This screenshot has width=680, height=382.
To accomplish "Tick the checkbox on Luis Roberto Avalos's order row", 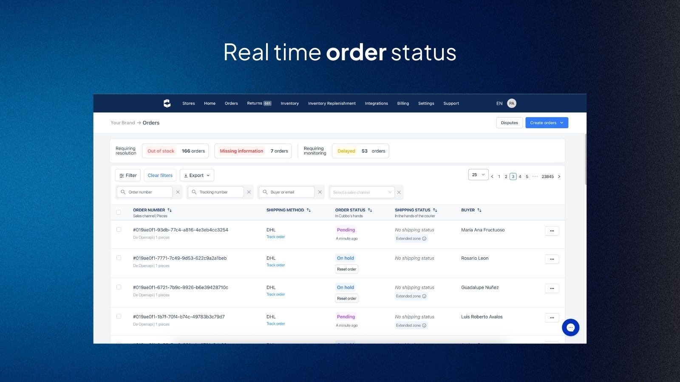I will tap(119, 316).
